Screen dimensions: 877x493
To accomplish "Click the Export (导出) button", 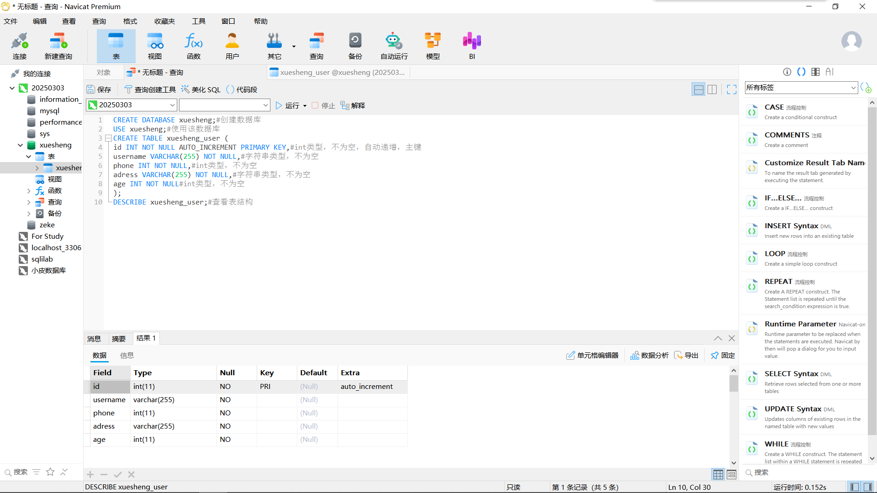I will (687, 355).
